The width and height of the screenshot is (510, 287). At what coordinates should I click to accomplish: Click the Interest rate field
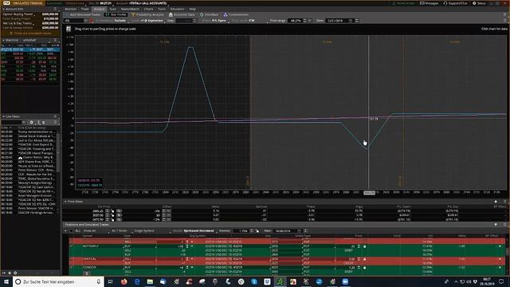click(241, 230)
